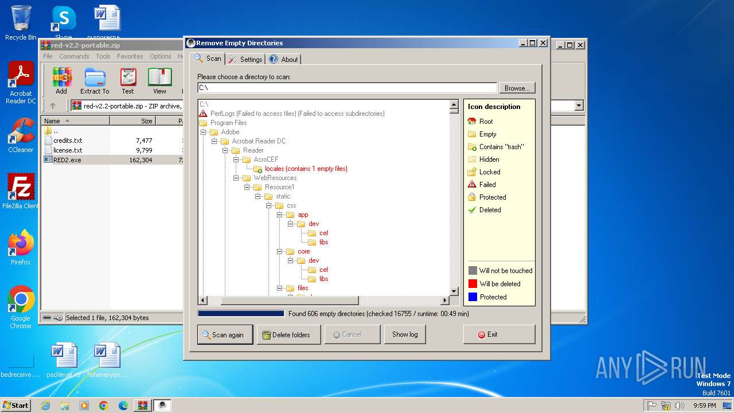Click the clock in the taskbar
Screen dimensions: 734x413
[x=704, y=406]
